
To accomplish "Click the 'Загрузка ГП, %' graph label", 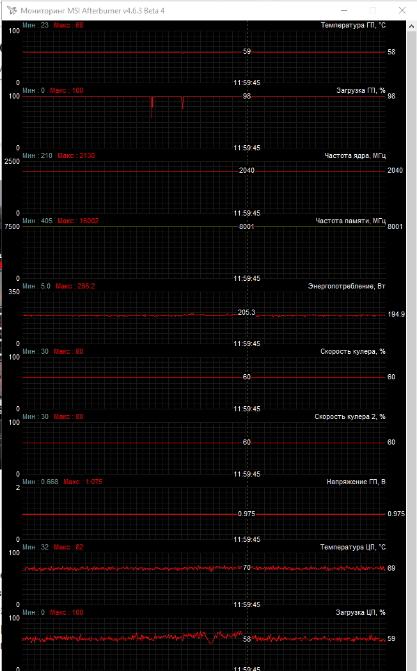I will (361, 90).
